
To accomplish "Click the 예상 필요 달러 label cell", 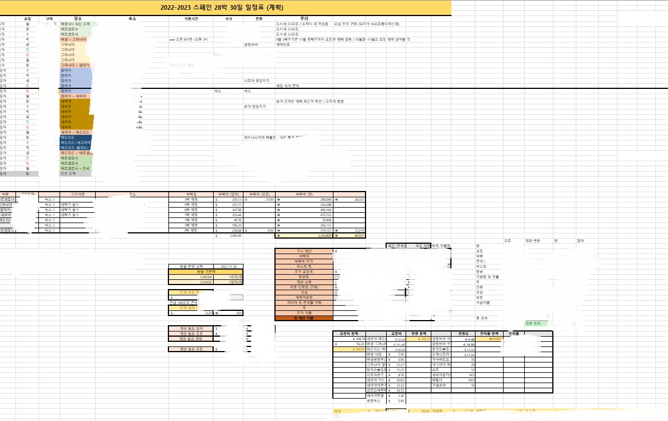I will point(191,329).
